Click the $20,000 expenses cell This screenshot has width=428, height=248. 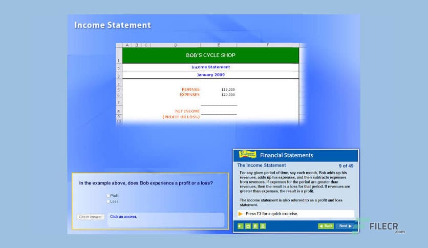(219, 95)
